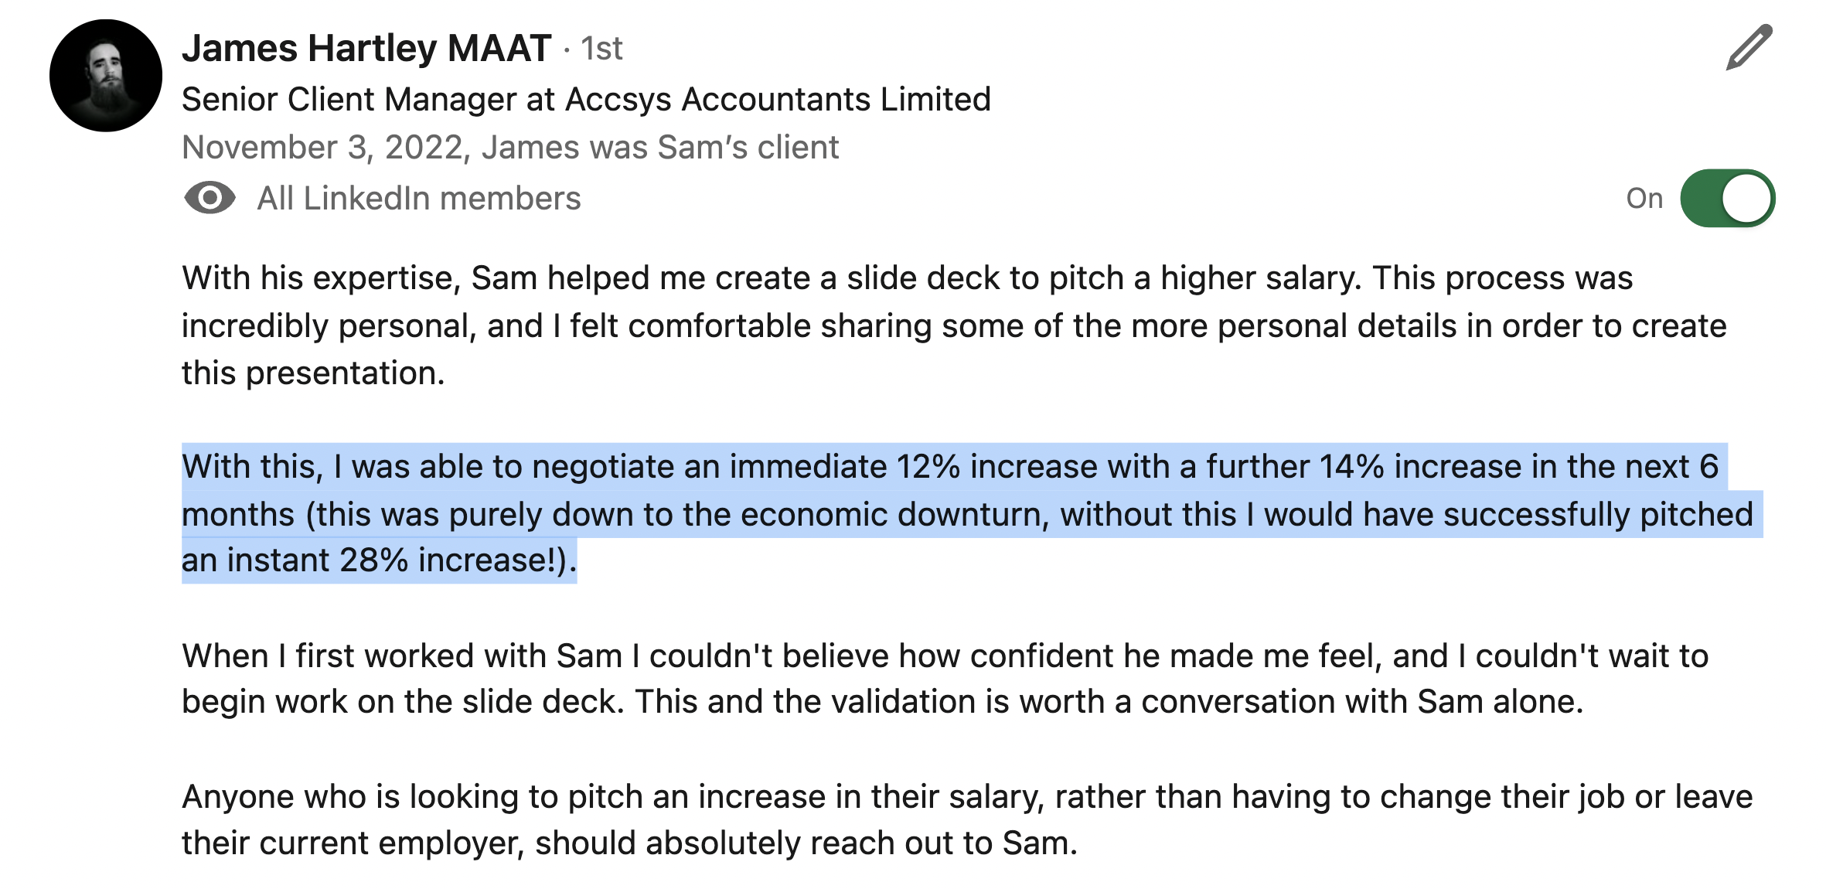Click the eye visibility icon
Viewport: 1826px width, 889px height.
(x=210, y=199)
